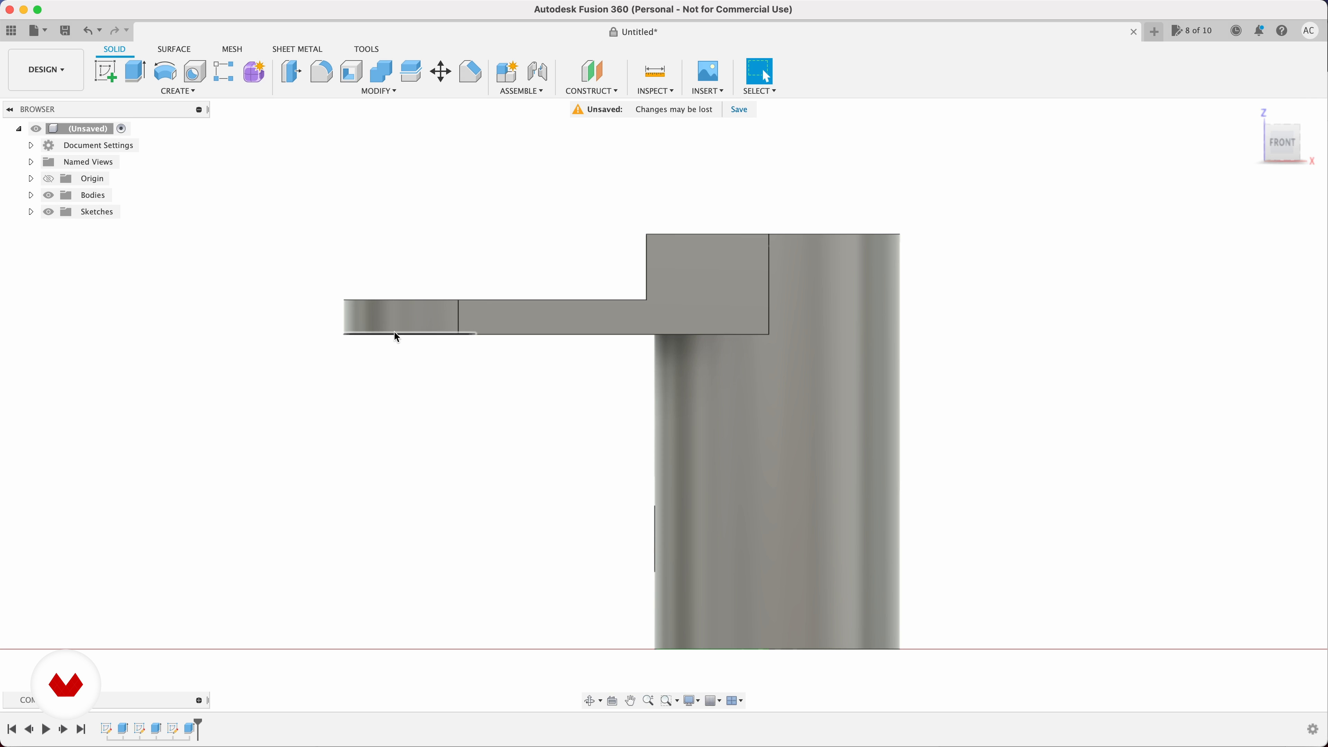Image resolution: width=1328 pixels, height=747 pixels.
Task: Select the Move/Copy tool
Action: [441, 71]
